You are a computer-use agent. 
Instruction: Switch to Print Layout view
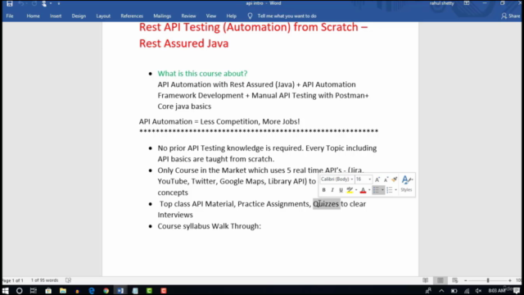tap(440, 280)
